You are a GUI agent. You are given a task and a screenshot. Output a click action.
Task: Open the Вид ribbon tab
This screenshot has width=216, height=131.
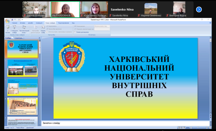click(x=73, y=23)
